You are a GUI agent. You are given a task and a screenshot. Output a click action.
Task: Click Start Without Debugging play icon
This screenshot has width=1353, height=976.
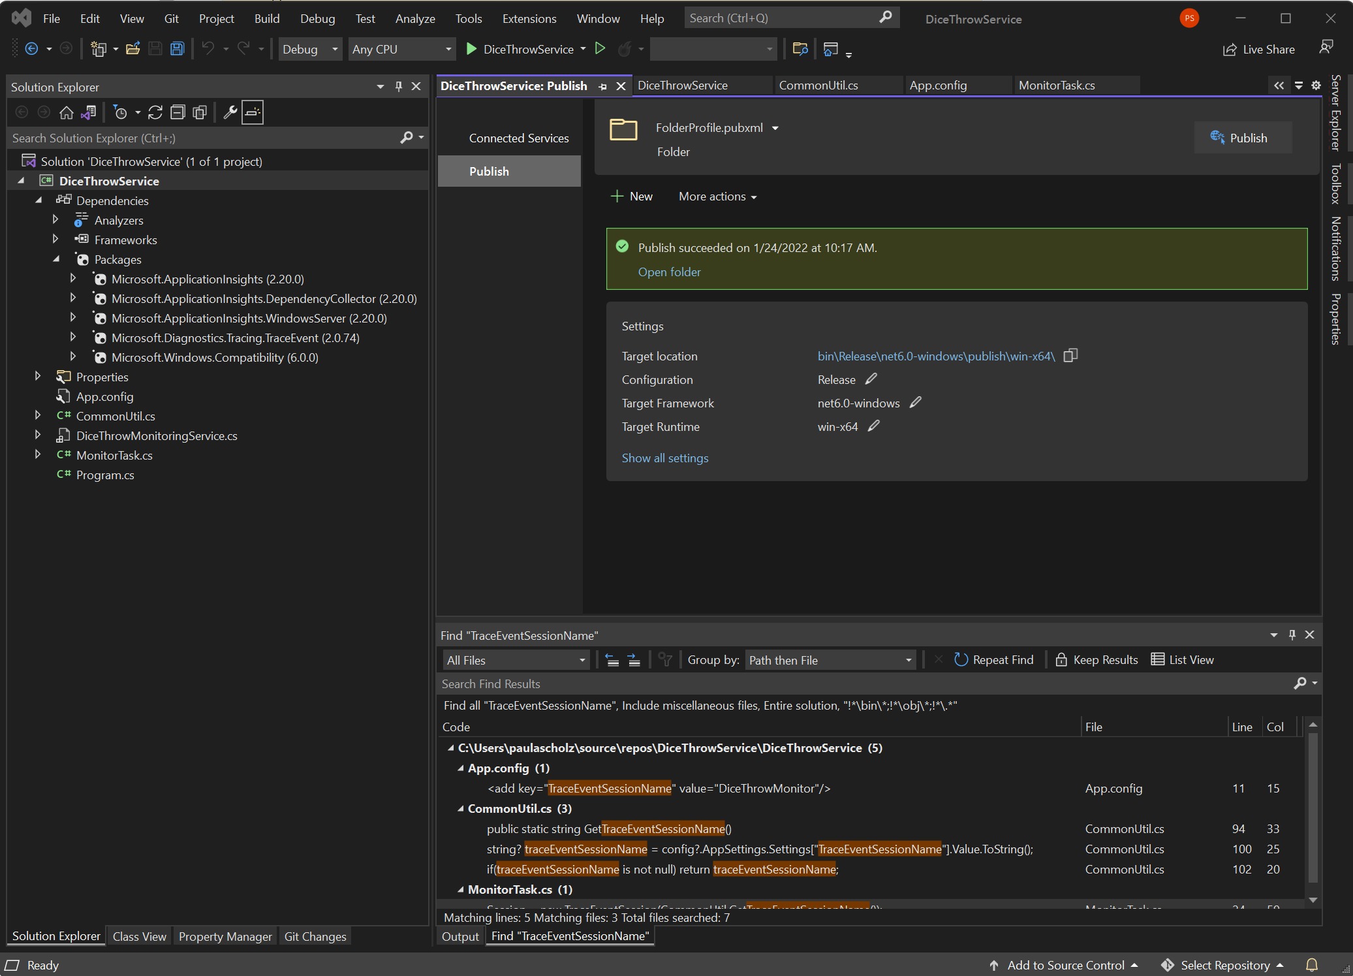(x=600, y=49)
